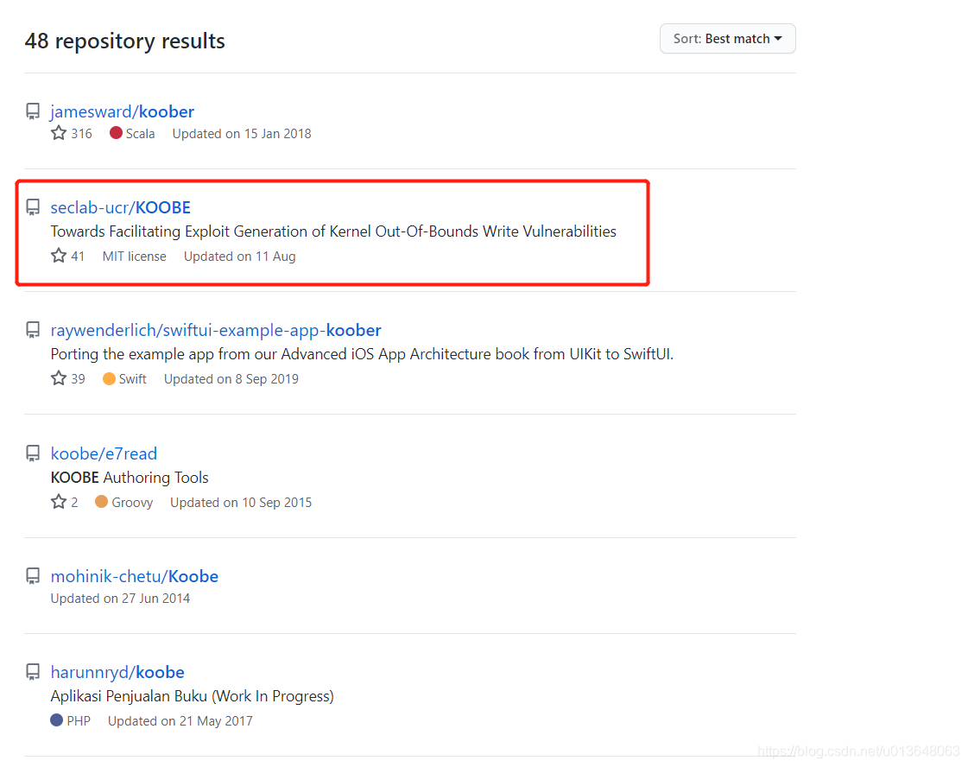Click the repo icon beside koobe/e7read
968x767 pixels.
click(33, 454)
